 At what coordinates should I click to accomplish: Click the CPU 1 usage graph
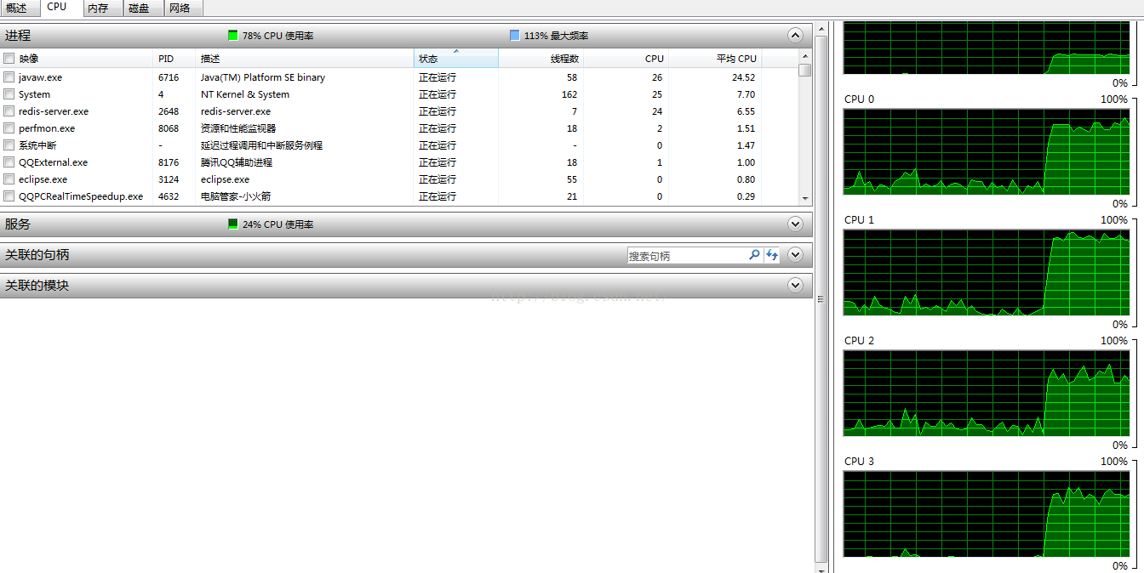987,272
